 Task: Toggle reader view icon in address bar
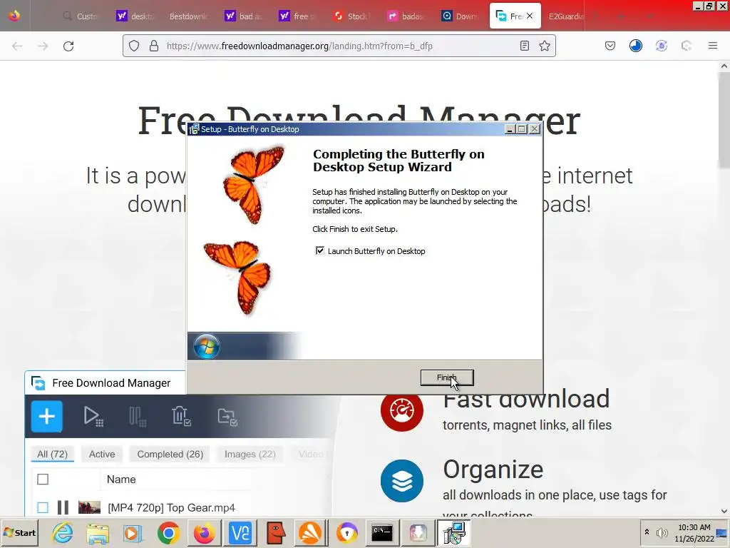coord(525,46)
